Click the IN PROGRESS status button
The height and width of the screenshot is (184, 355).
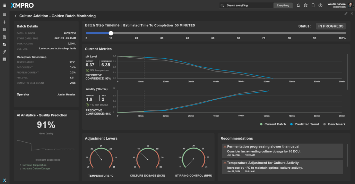coord(331,26)
